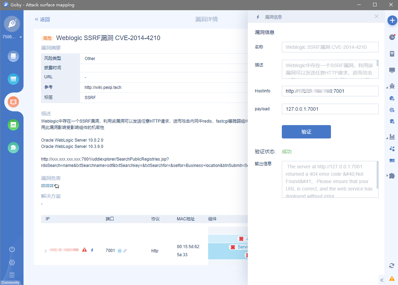Click the 验证 verify button
398x285 pixels.
pyautogui.click(x=306, y=132)
